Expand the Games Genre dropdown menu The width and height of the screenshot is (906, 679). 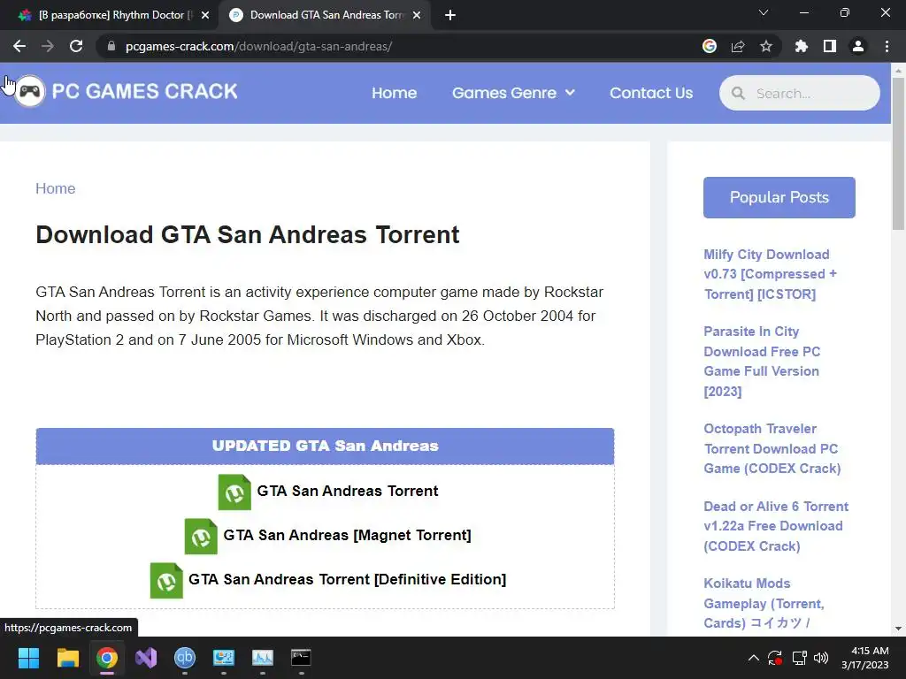coord(513,93)
